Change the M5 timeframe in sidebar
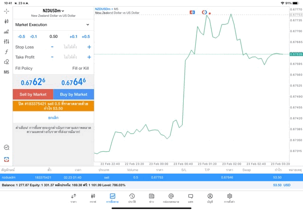 tap(6, 72)
